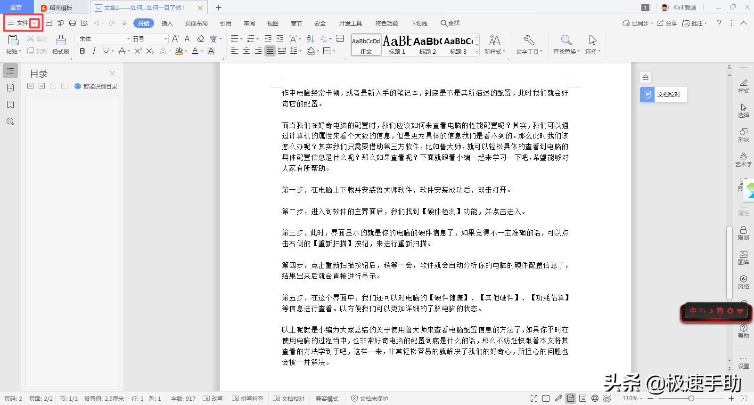Image resolution: width=754 pixels, height=405 pixels.
Task: Apply superscript formatting
Action: tap(138, 51)
